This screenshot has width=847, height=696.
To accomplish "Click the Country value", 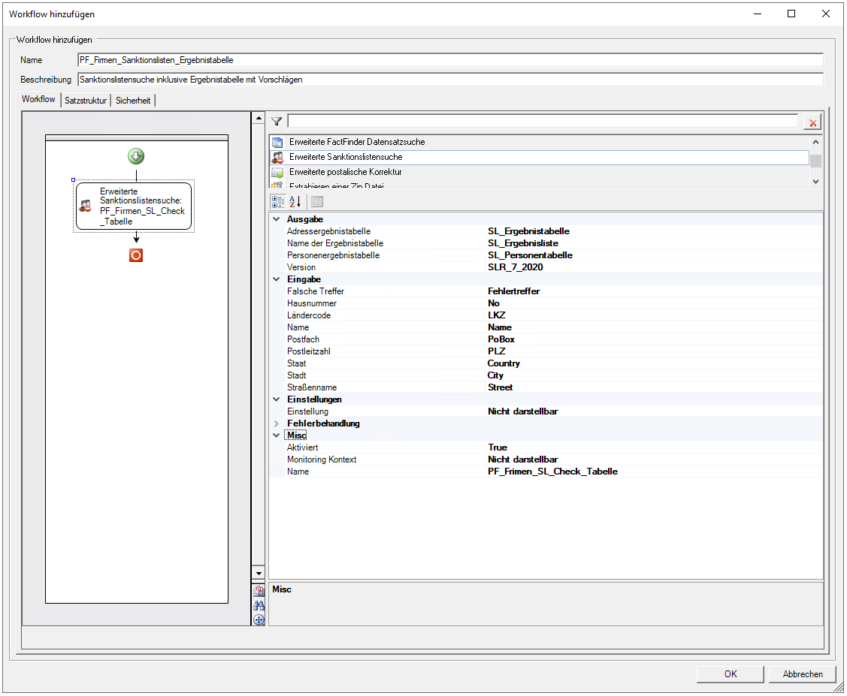I will (504, 363).
